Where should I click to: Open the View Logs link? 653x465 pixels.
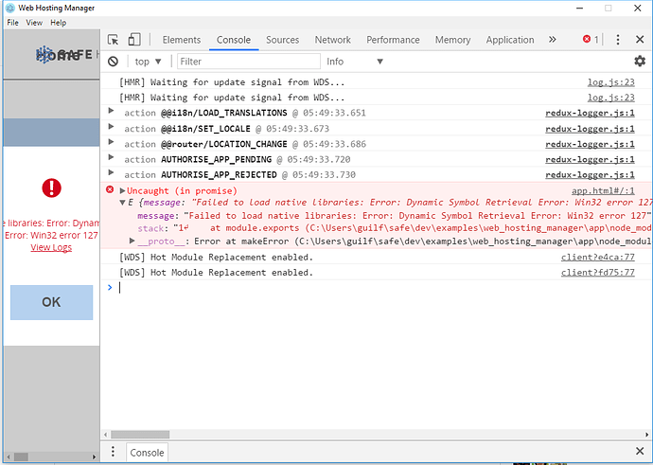click(x=51, y=247)
